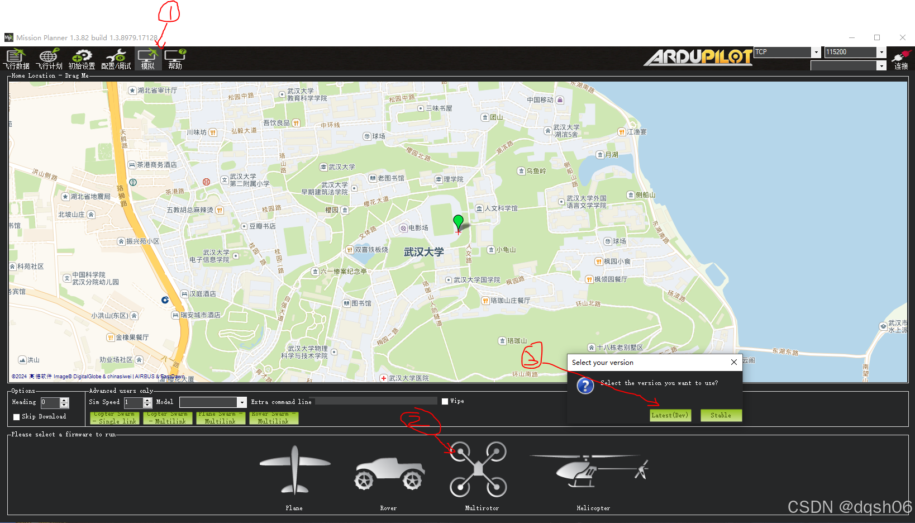915x523 pixels.
Task: Click the 武汉大学 map label
Action: point(424,252)
